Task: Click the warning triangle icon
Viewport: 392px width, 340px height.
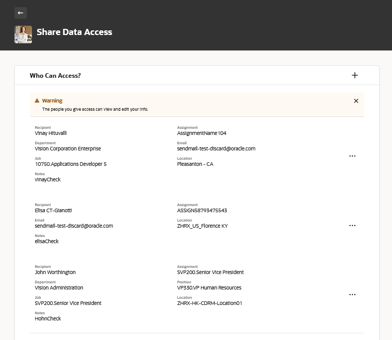Action: coord(37,101)
